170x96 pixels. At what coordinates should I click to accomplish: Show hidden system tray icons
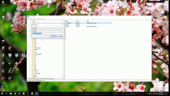[x=147, y=94]
